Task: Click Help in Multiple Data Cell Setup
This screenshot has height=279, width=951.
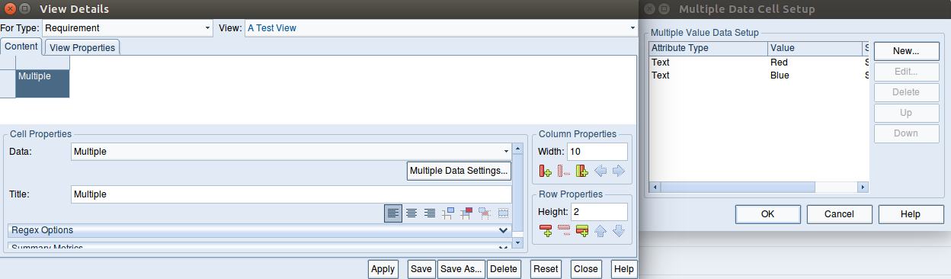Action: [x=911, y=214]
